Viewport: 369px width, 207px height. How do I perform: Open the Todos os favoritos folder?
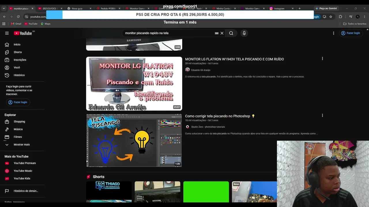[x=355, y=24]
